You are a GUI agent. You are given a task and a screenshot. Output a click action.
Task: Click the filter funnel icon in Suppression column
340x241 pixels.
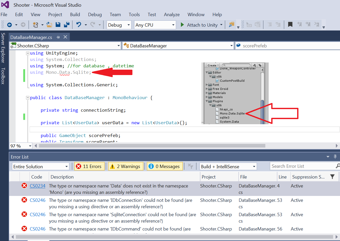(332, 177)
